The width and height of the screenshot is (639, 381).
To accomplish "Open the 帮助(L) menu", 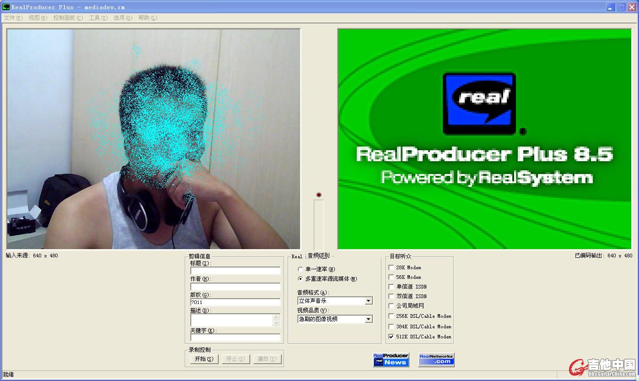I will (147, 18).
